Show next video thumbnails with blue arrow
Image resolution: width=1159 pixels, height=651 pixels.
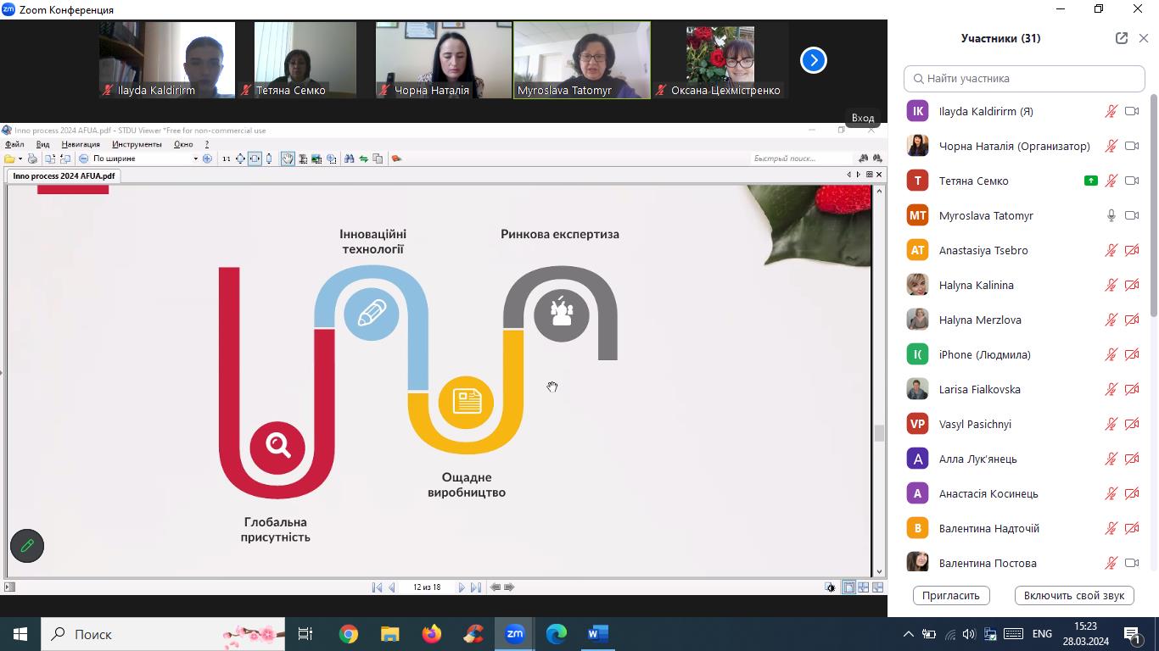point(813,60)
